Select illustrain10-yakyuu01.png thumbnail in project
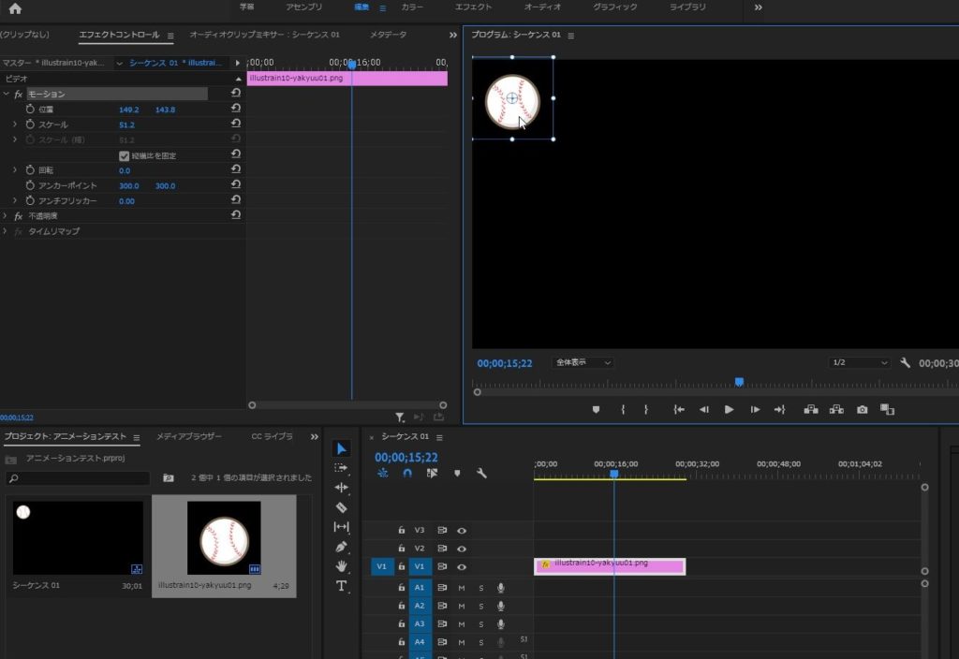Image resolution: width=959 pixels, height=659 pixels. [224, 539]
